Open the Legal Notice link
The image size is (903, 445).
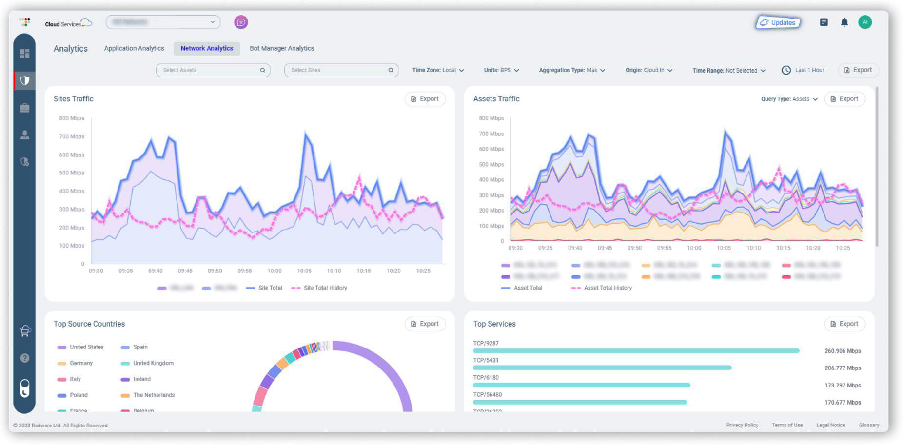(x=831, y=425)
